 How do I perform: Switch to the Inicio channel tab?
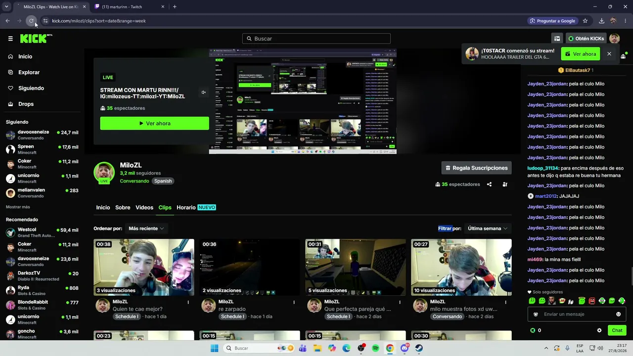[x=103, y=207]
